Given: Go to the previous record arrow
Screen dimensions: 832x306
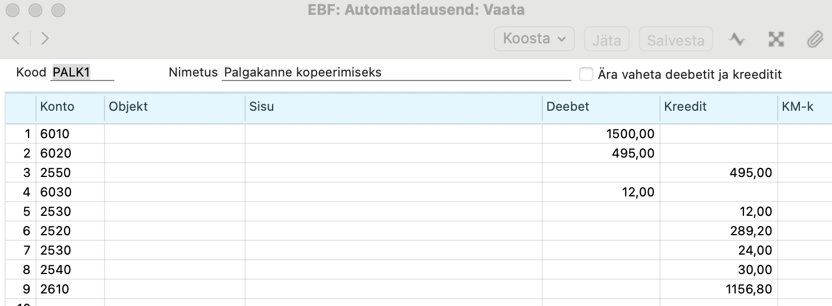Looking at the screenshot, I should tap(16, 38).
